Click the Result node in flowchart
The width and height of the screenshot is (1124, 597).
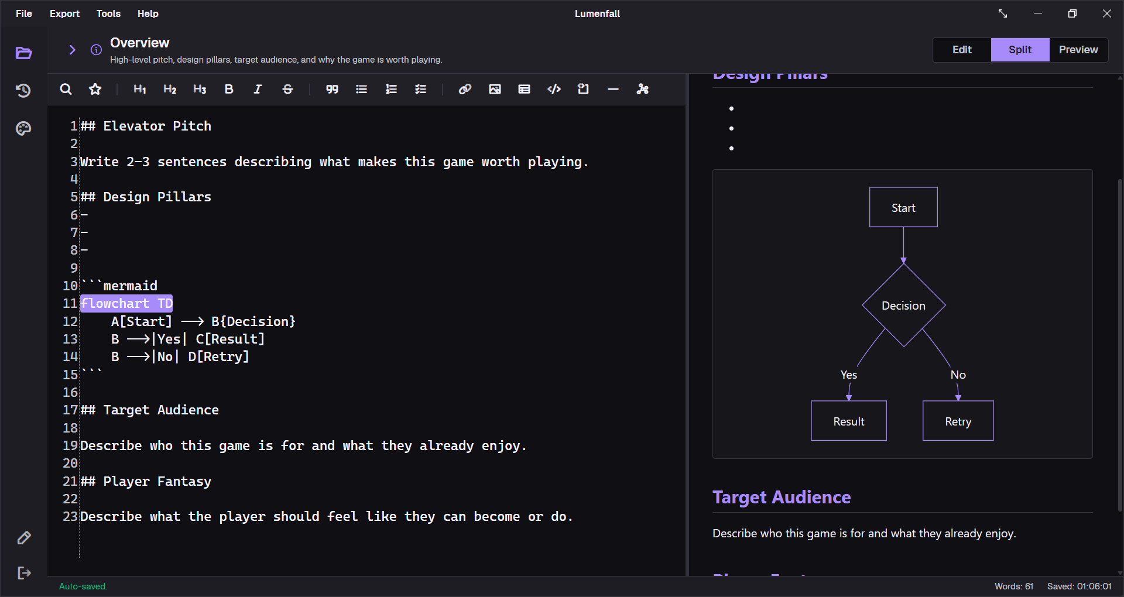tap(849, 421)
